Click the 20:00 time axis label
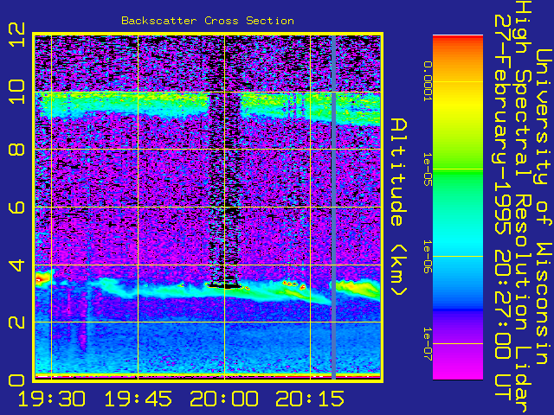Screen dimensions: 554x415 tap(224, 399)
